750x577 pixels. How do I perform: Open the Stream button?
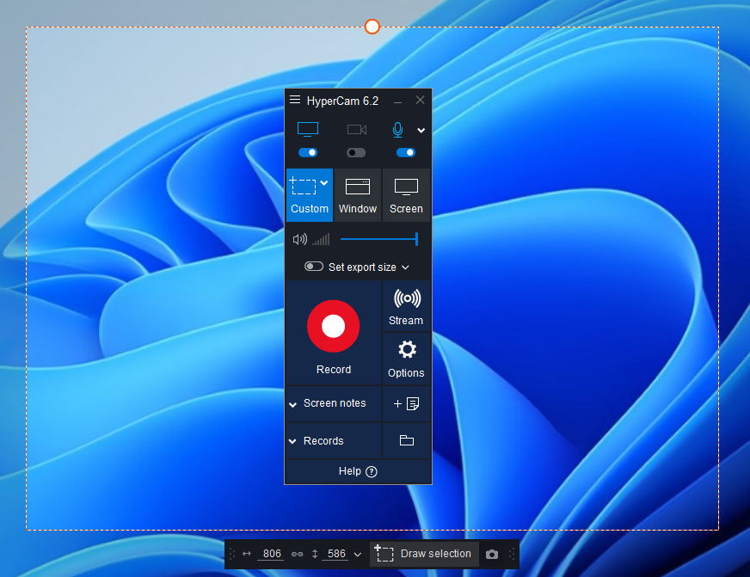click(406, 306)
